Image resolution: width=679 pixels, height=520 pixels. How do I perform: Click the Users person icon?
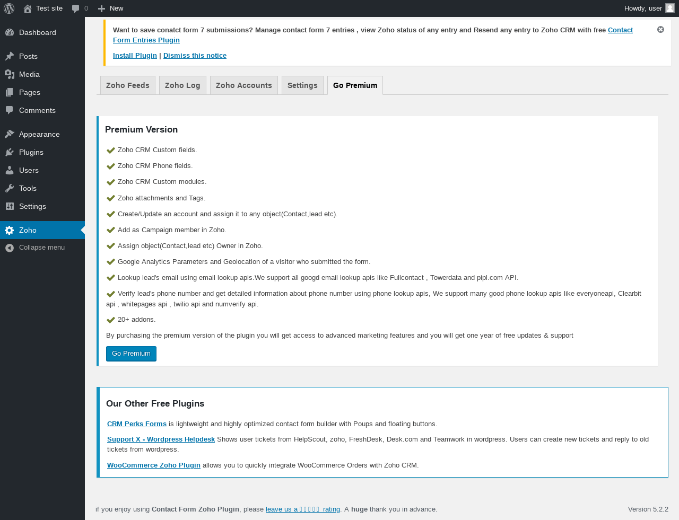pos(10,170)
